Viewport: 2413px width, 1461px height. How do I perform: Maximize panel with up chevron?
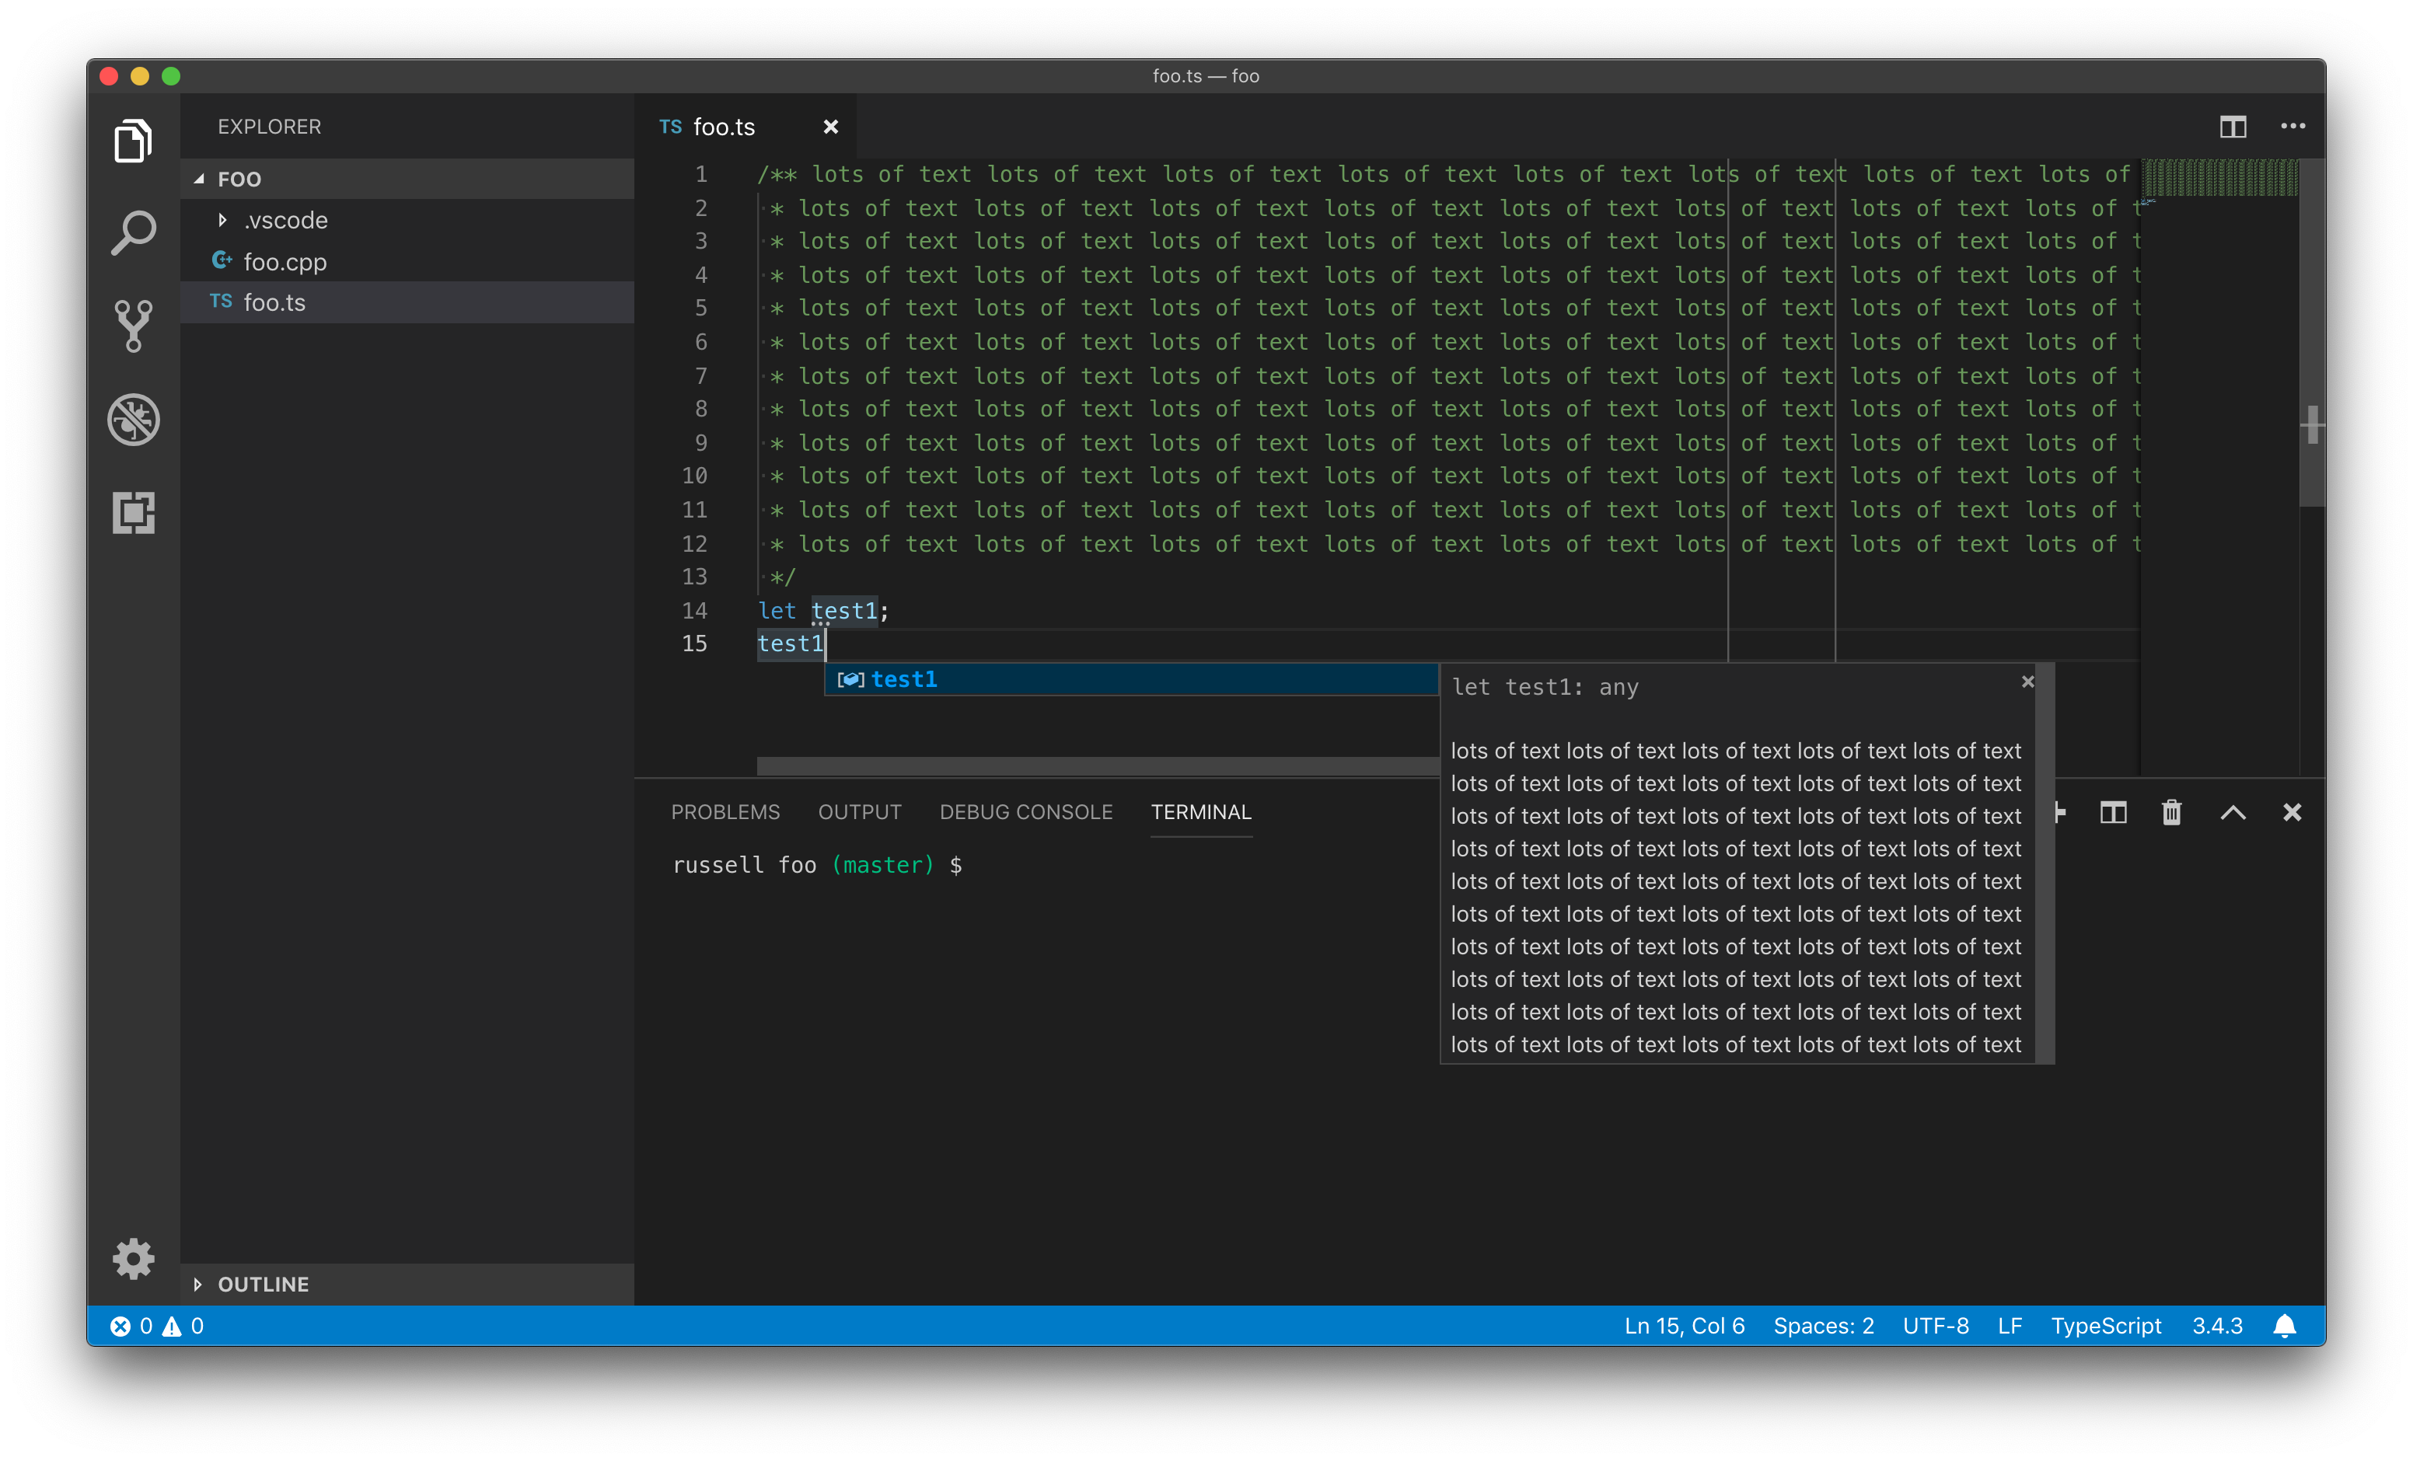coord(2233,812)
